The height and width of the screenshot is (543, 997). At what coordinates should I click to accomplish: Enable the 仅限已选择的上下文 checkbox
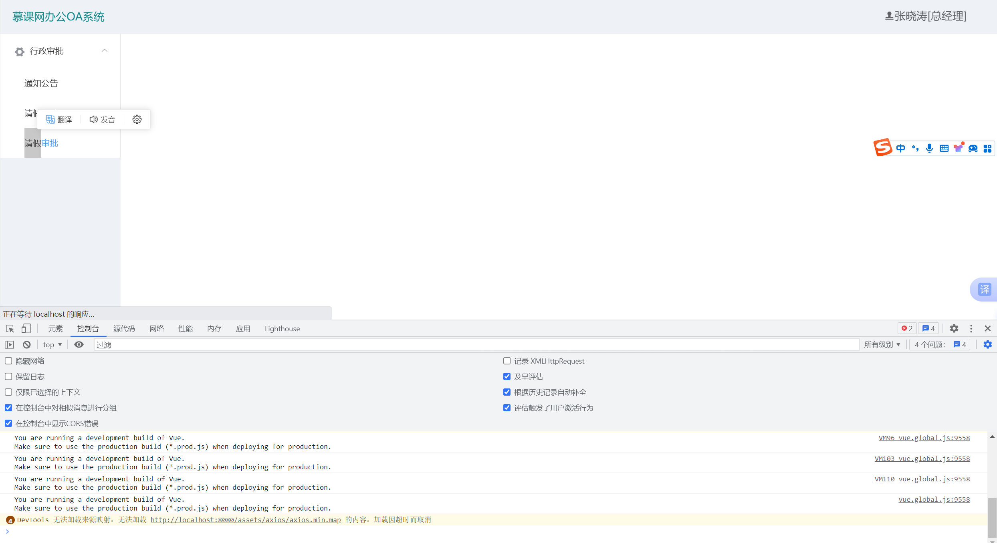click(8, 392)
